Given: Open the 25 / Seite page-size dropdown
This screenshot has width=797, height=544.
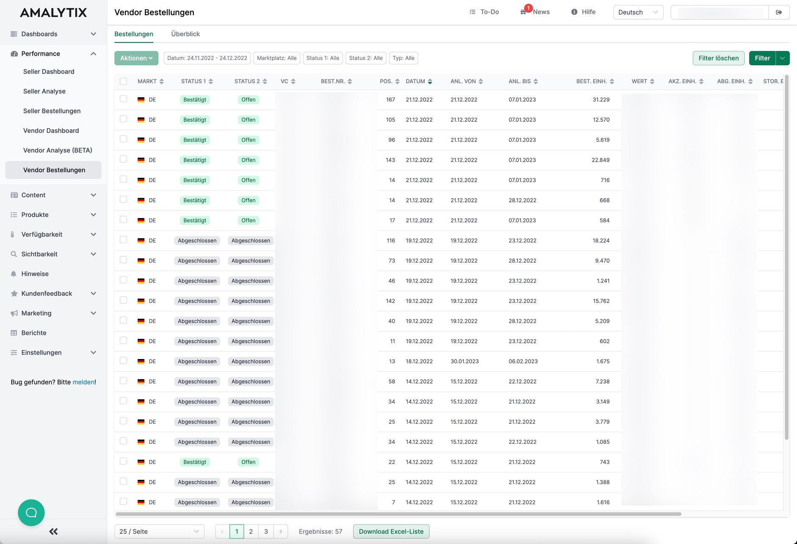Looking at the screenshot, I should tap(159, 532).
